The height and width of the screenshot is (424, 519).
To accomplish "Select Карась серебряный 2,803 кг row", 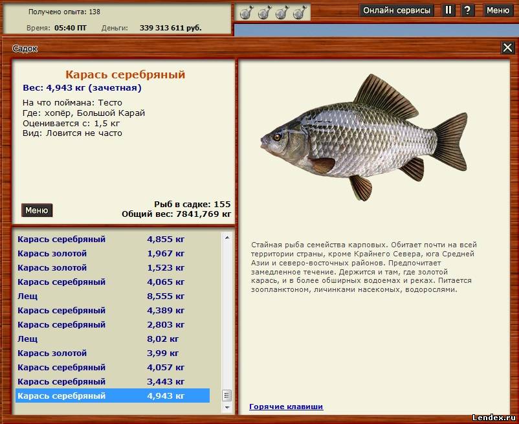I will tap(113, 324).
